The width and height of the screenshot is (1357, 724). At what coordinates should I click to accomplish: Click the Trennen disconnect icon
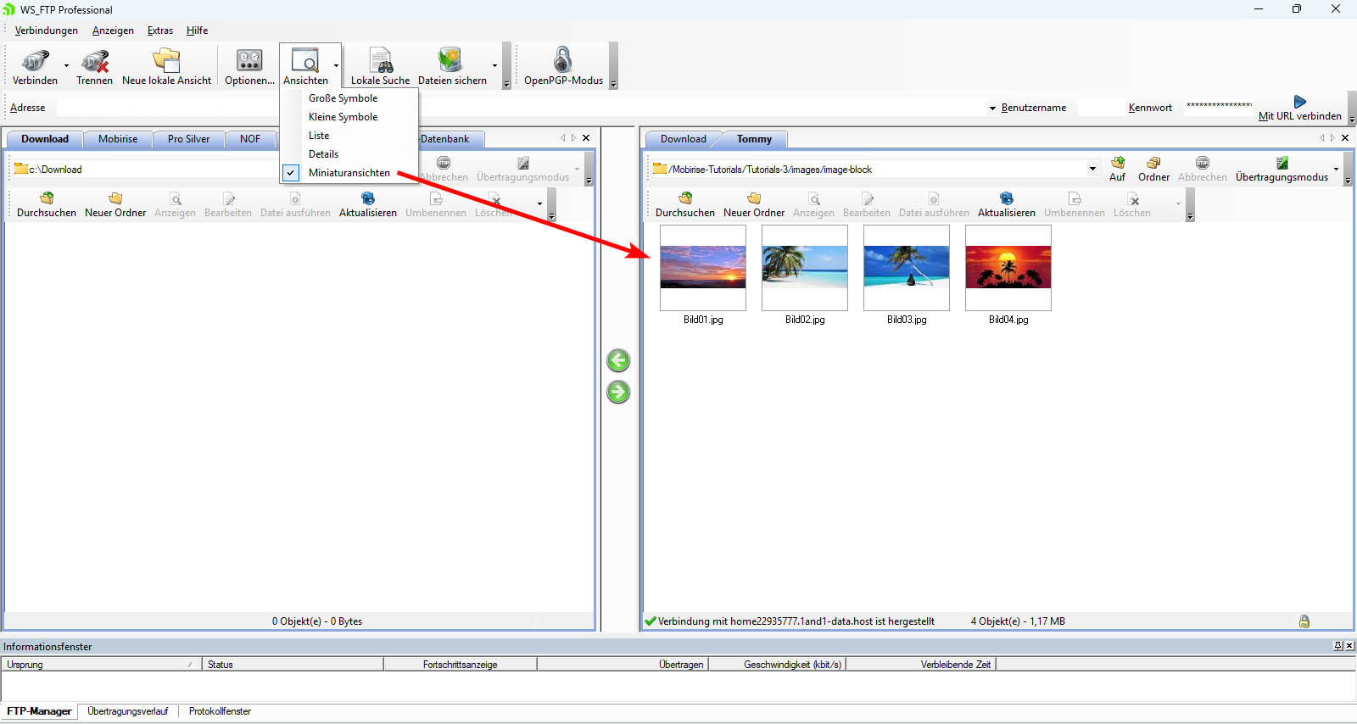pyautogui.click(x=94, y=62)
